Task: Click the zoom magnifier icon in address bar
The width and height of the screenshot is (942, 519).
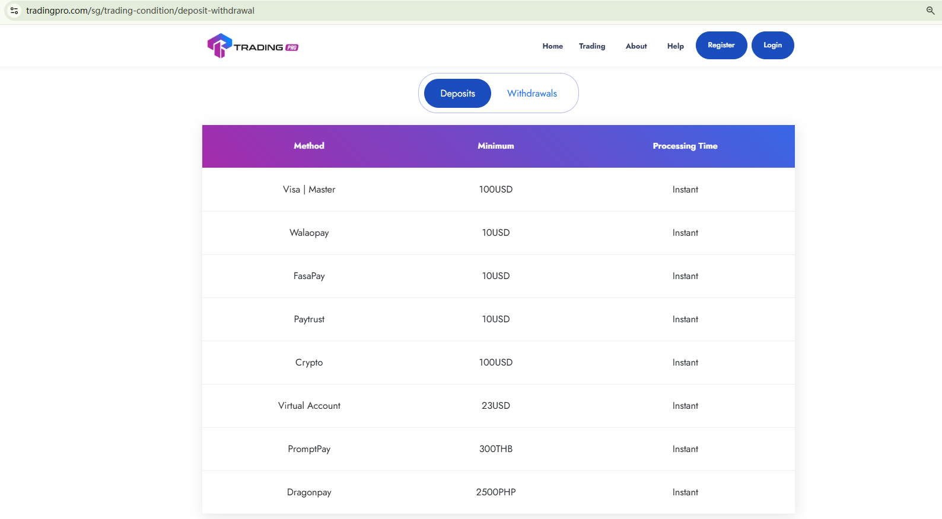Action: coord(930,11)
